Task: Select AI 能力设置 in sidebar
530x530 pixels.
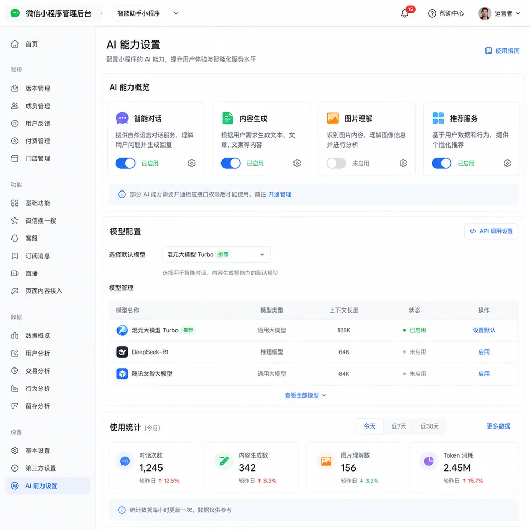Action: pyautogui.click(x=48, y=486)
